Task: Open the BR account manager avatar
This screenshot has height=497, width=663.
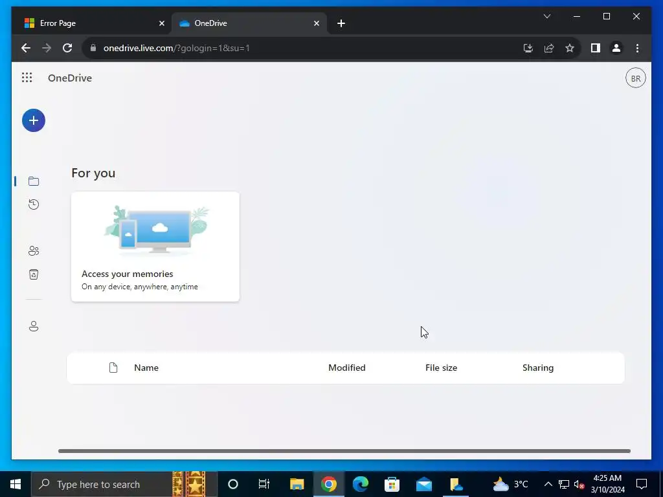Action: (635, 78)
